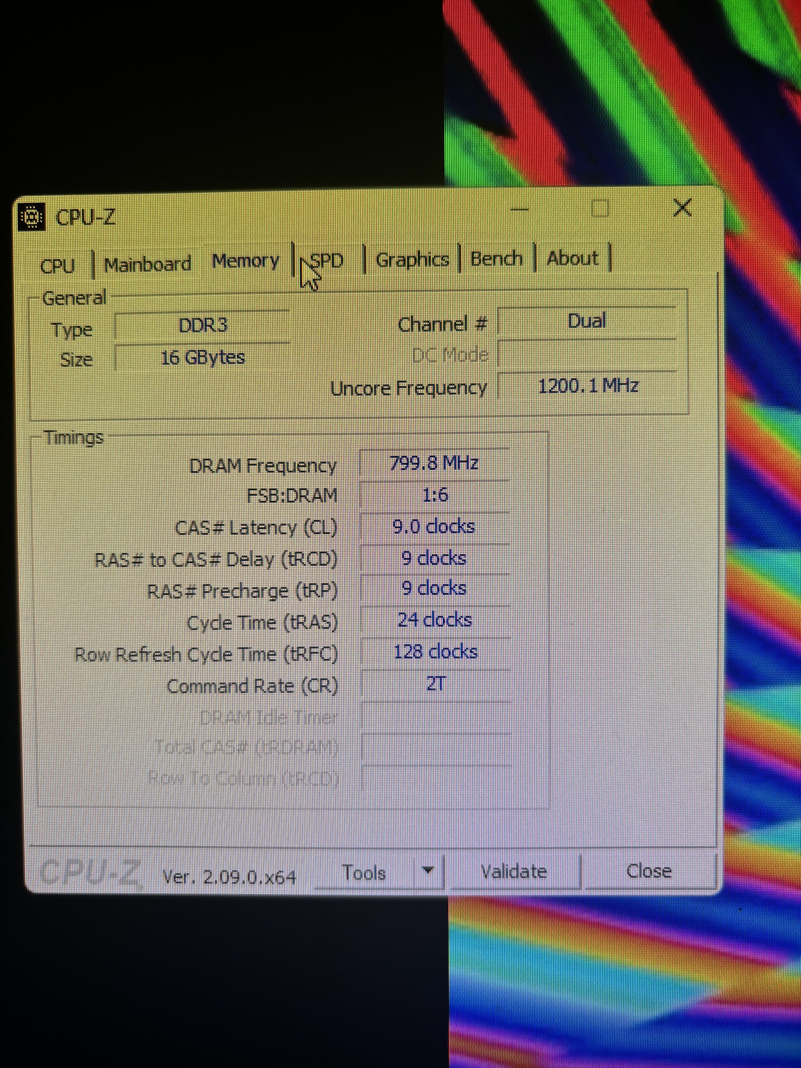Image resolution: width=801 pixels, height=1068 pixels.
Task: Click the Close button at bottom
Action: point(648,871)
